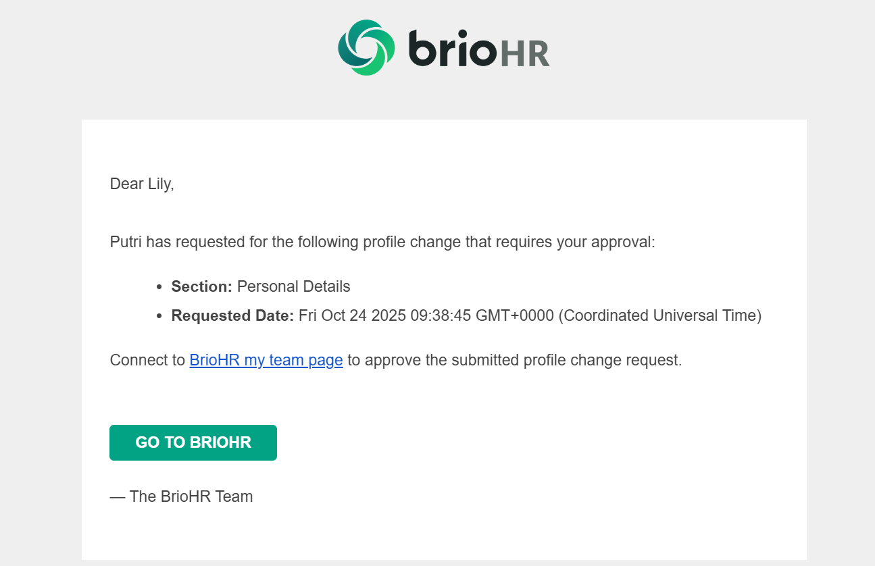Viewport: 875px width, 566px height.
Task: Click the BrioHR green swirl logo icon
Action: pyautogui.click(x=366, y=47)
